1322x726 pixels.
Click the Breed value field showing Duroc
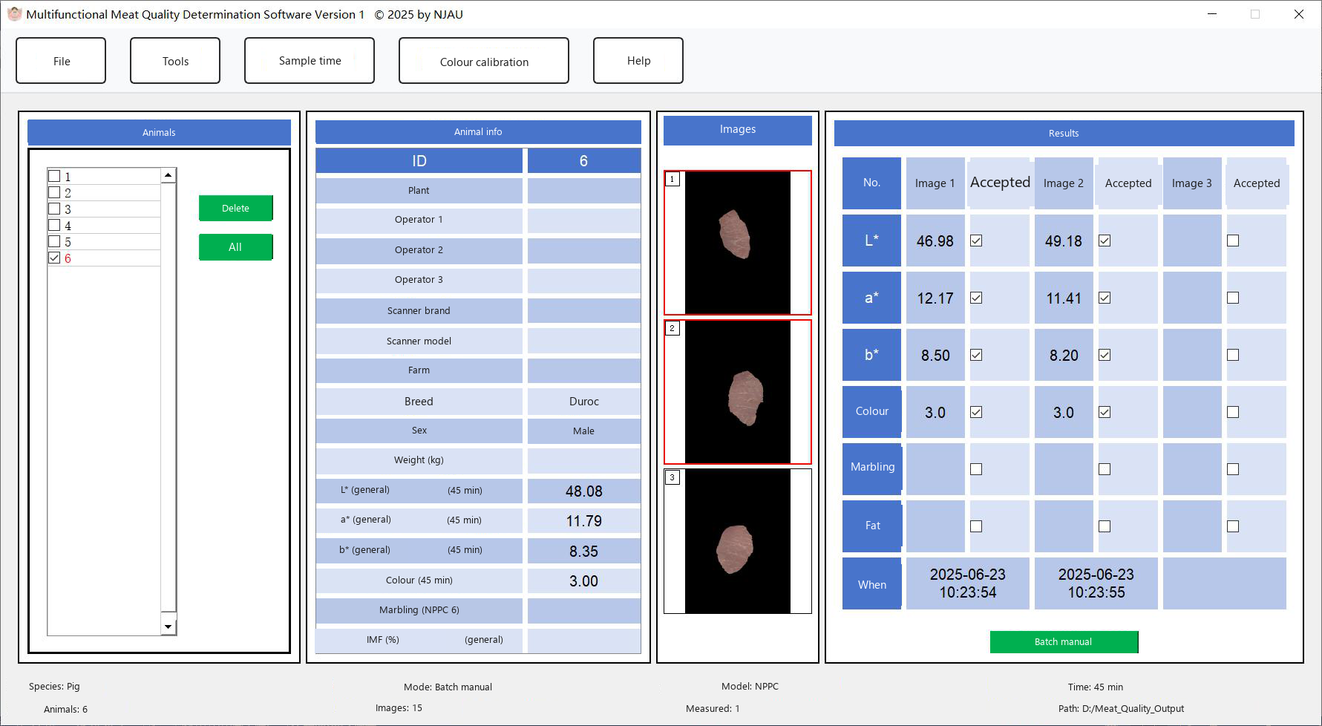tap(584, 402)
